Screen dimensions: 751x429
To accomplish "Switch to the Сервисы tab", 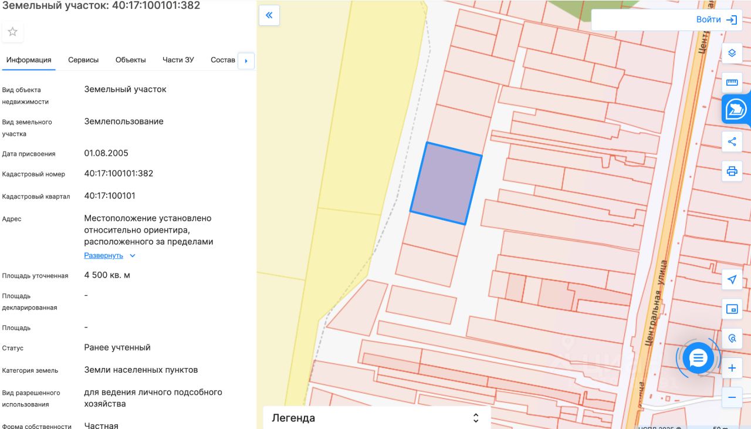I will (83, 60).
